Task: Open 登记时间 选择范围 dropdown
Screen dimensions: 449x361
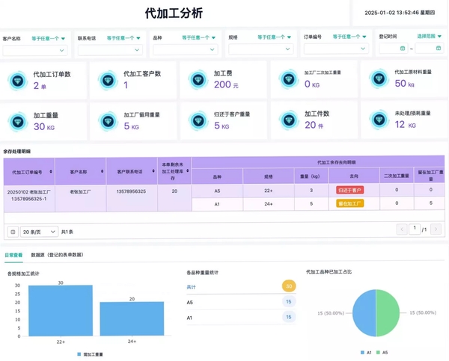Action: (x=429, y=36)
